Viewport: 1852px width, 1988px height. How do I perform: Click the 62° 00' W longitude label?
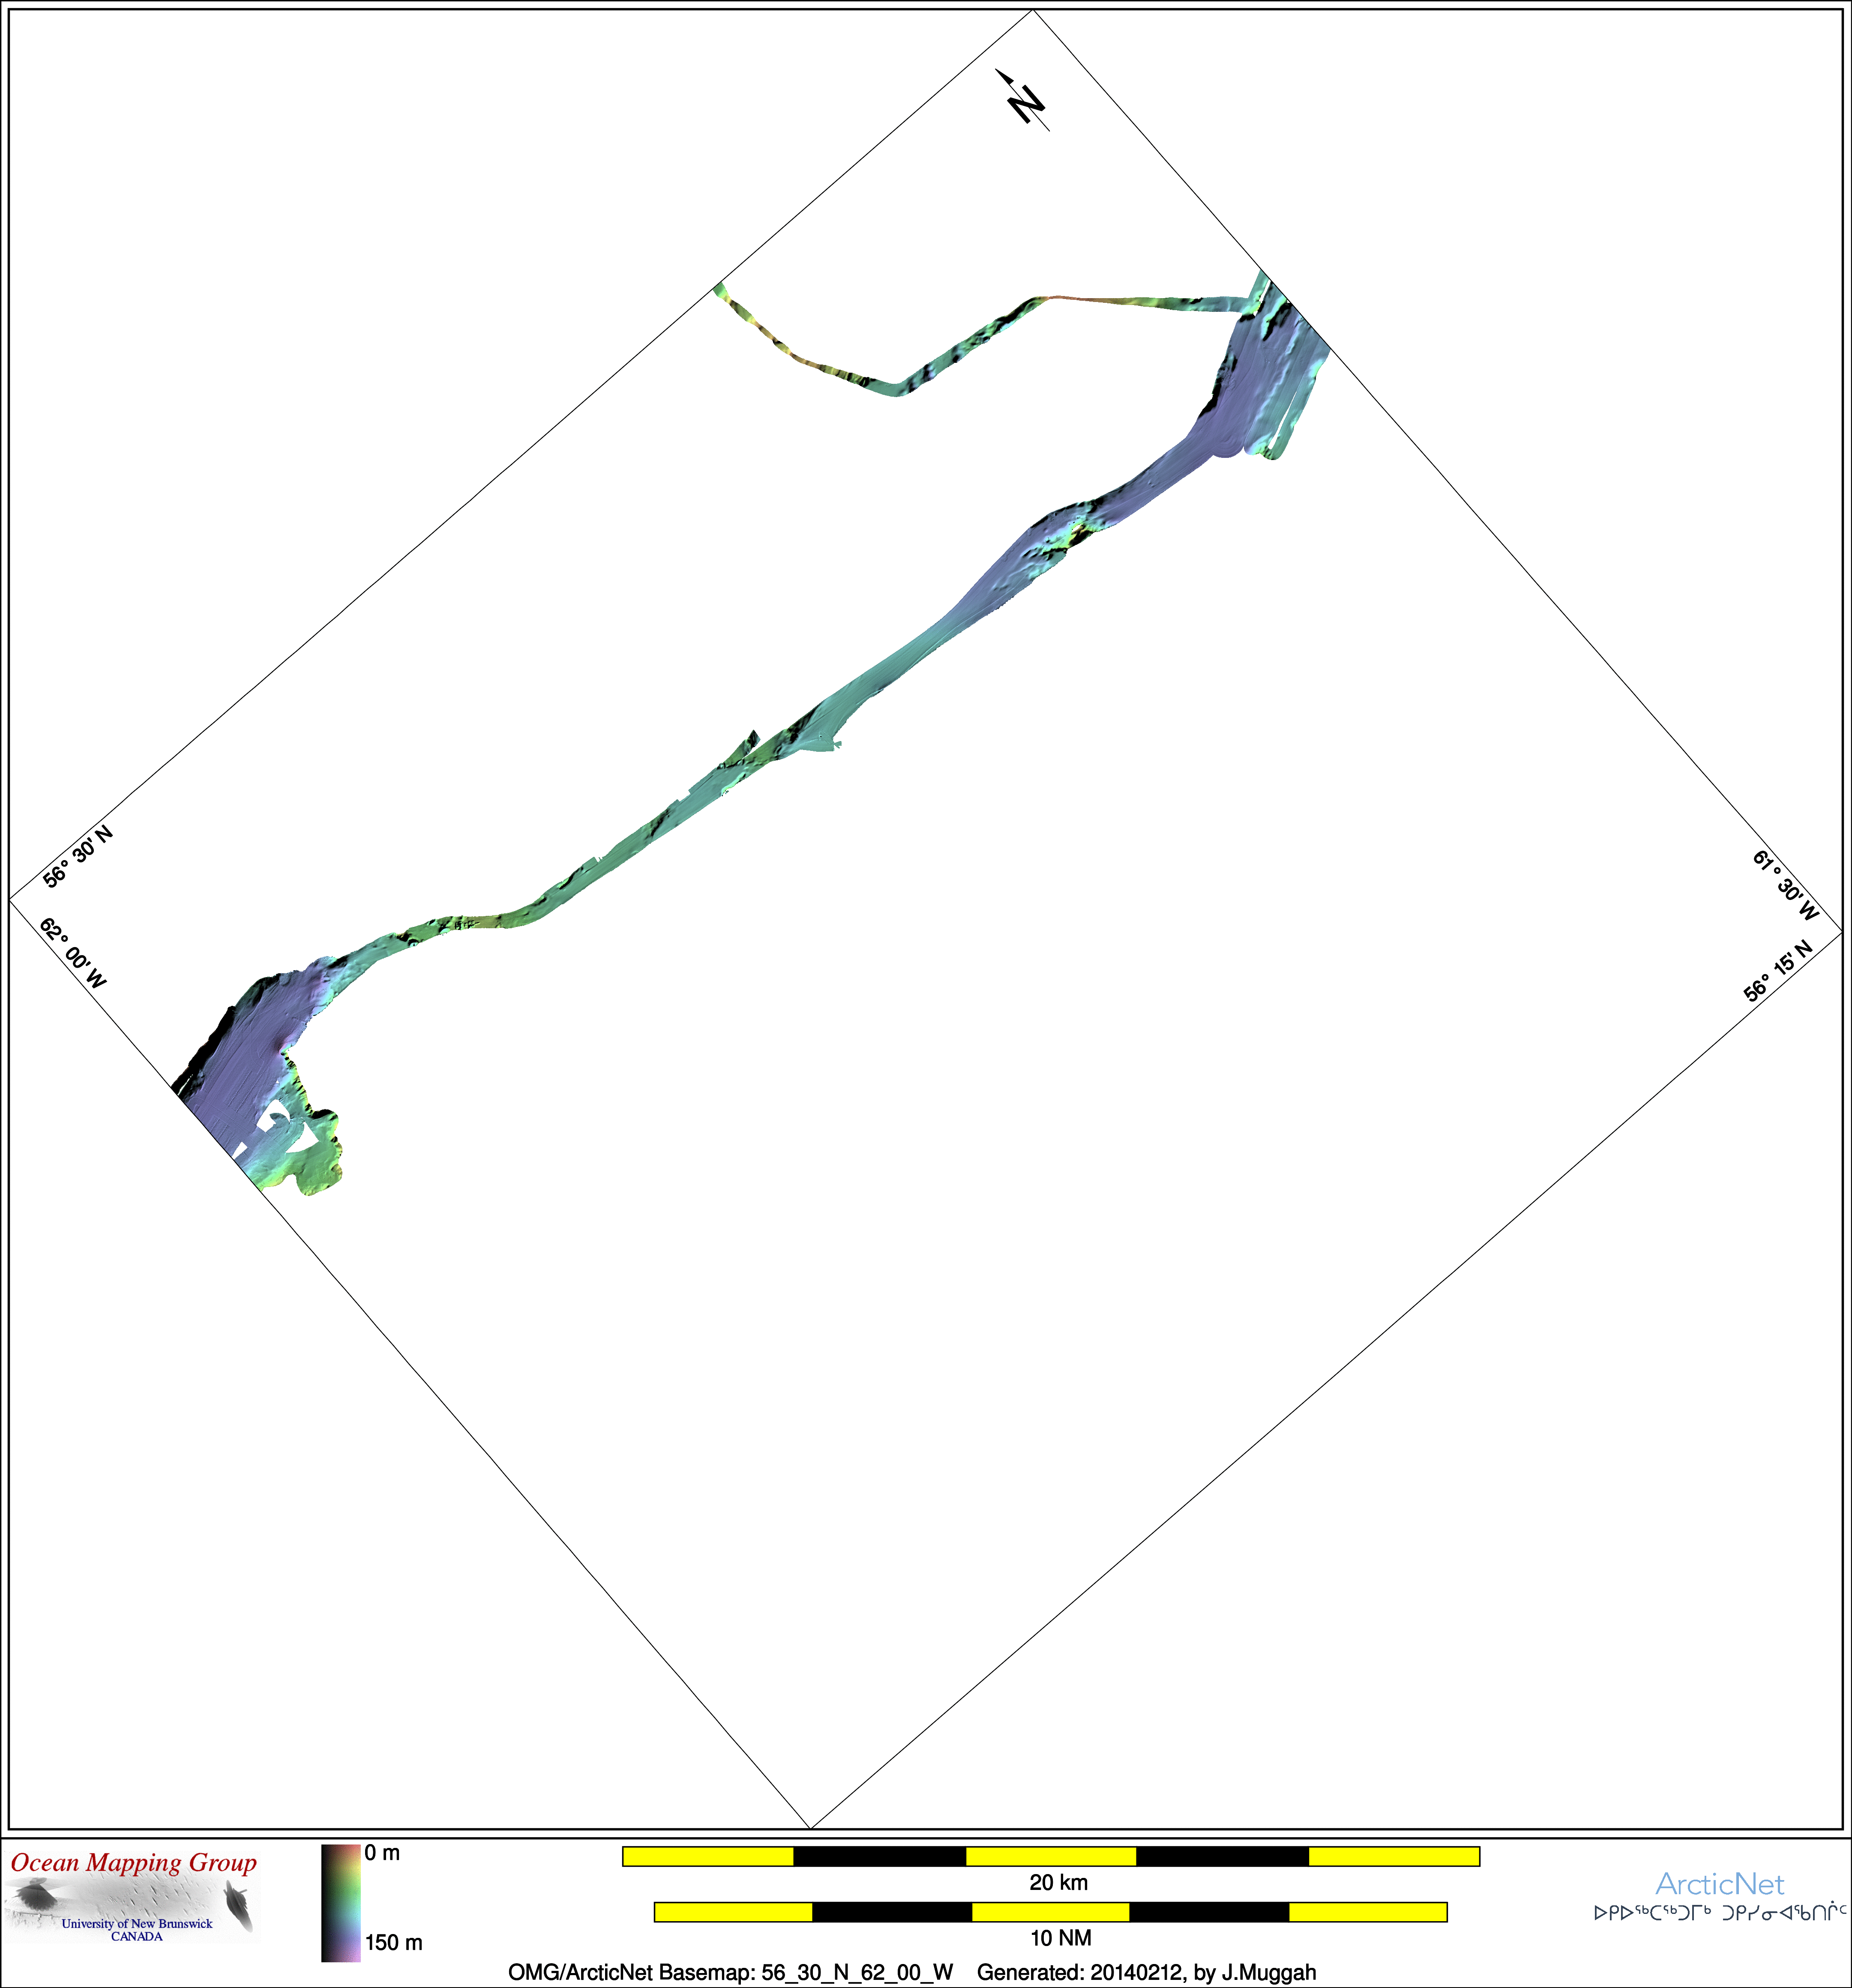73,953
